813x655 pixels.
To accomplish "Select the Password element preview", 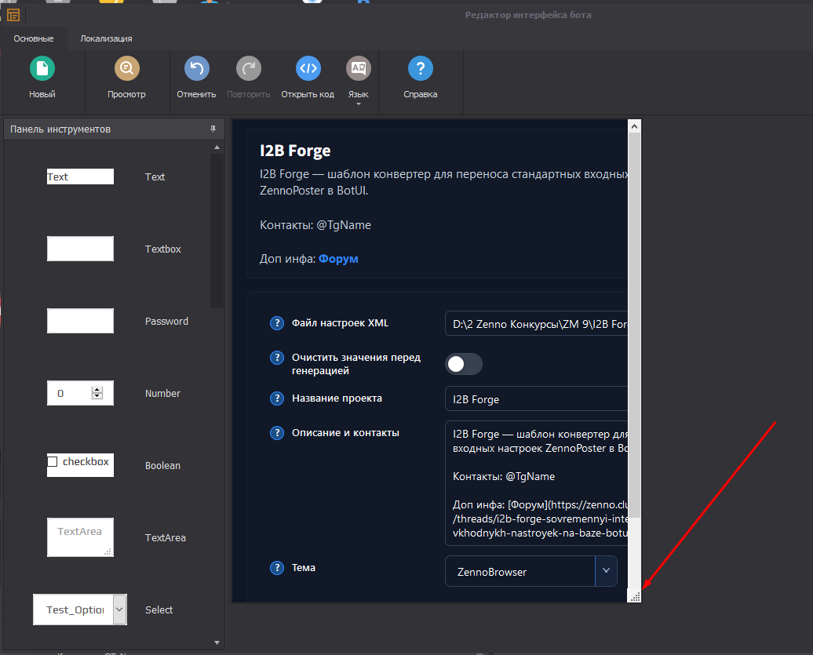I will tap(80, 321).
